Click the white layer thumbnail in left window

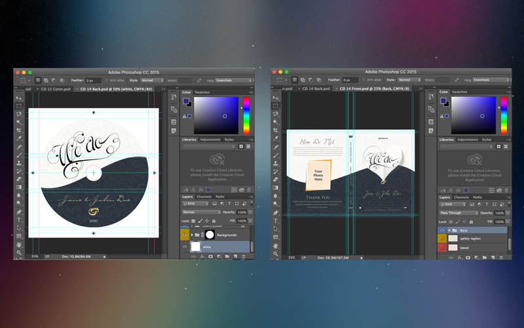click(x=195, y=247)
